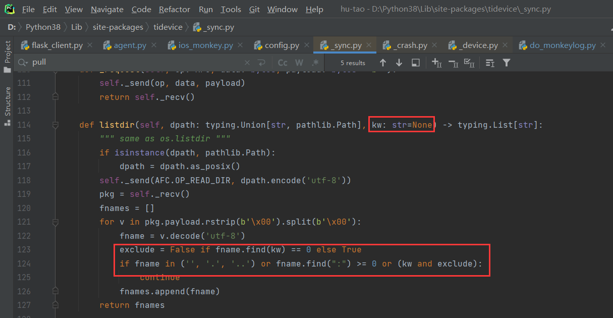This screenshot has width=613, height=318.
Task: Click line number 121 in gutter
Action: click(24, 222)
